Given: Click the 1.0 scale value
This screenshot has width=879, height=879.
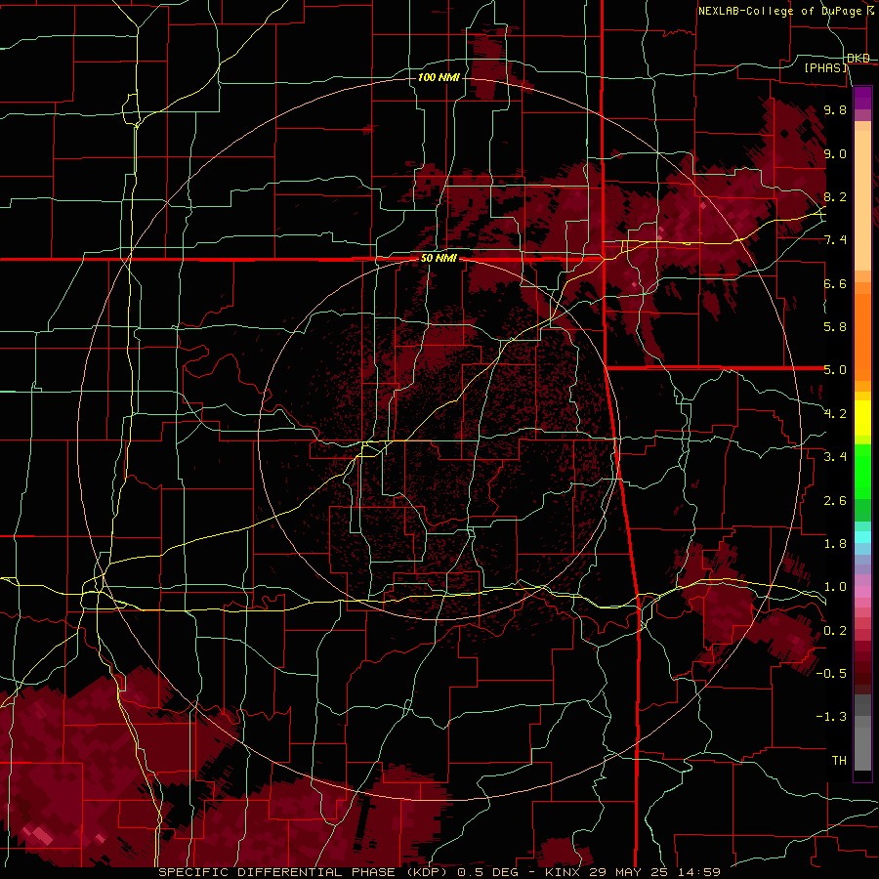Looking at the screenshot, I should coord(835,587).
